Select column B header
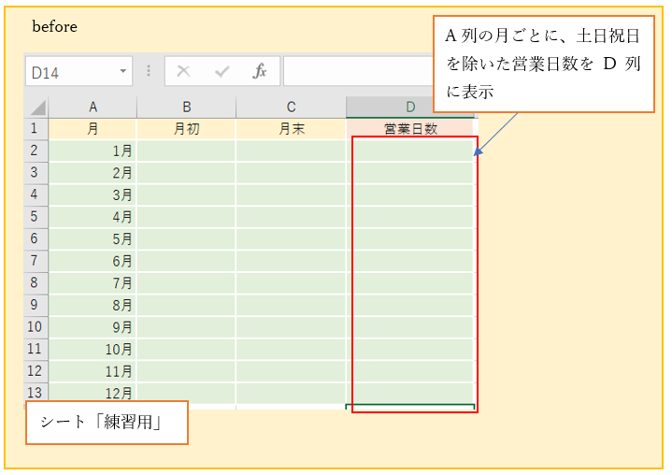The image size is (672, 475). tap(187, 108)
